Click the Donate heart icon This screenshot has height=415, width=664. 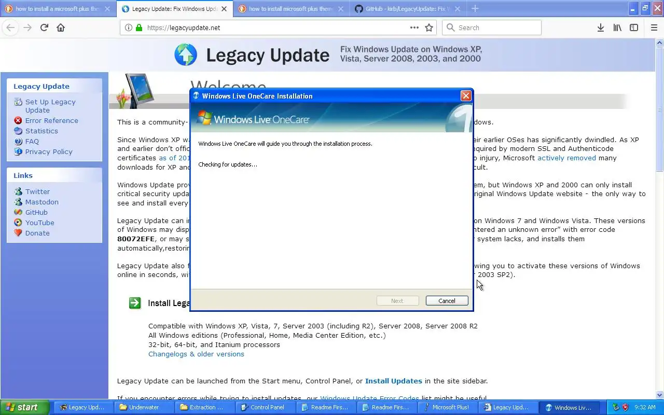(x=18, y=233)
